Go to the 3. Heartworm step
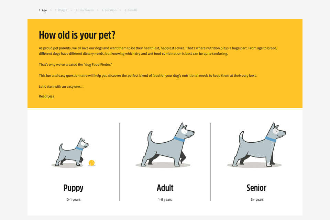Screen dimensions: 330x220 [85, 10]
